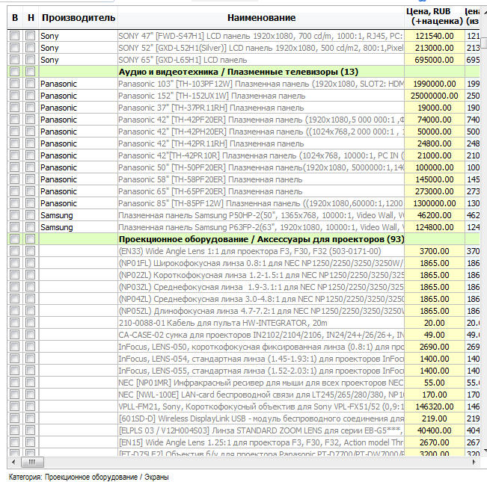The width and height of the screenshot is (487, 482).
Task: Sort by the Производитель column header
Action: point(79,18)
